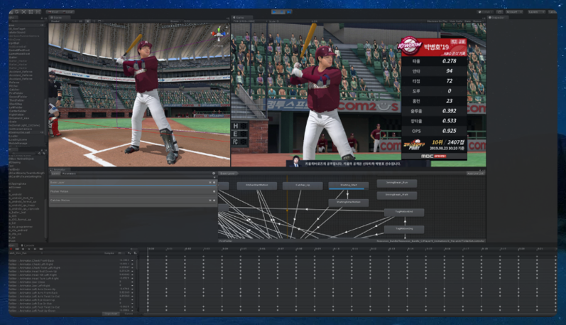Open settings gear for Pitcher Motion layer

click(x=214, y=191)
